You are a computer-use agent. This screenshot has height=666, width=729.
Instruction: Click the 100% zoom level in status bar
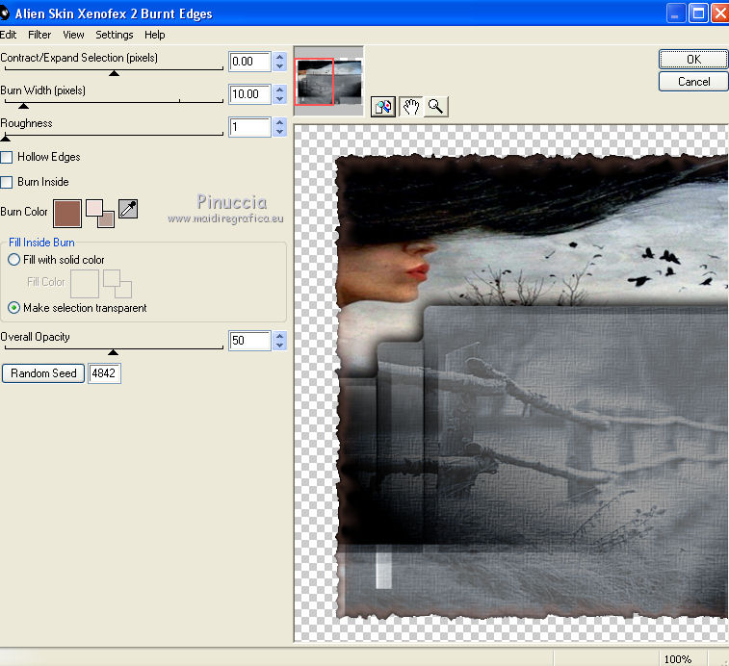[677, 659]
